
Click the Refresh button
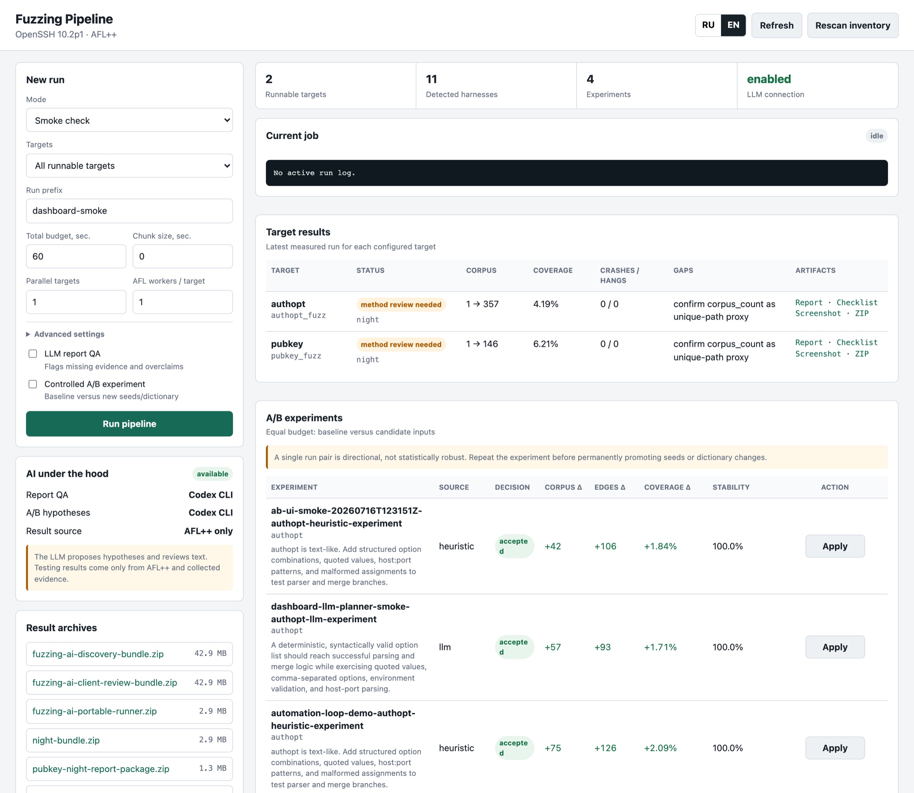pyautogui.click(x=777, y=25)
